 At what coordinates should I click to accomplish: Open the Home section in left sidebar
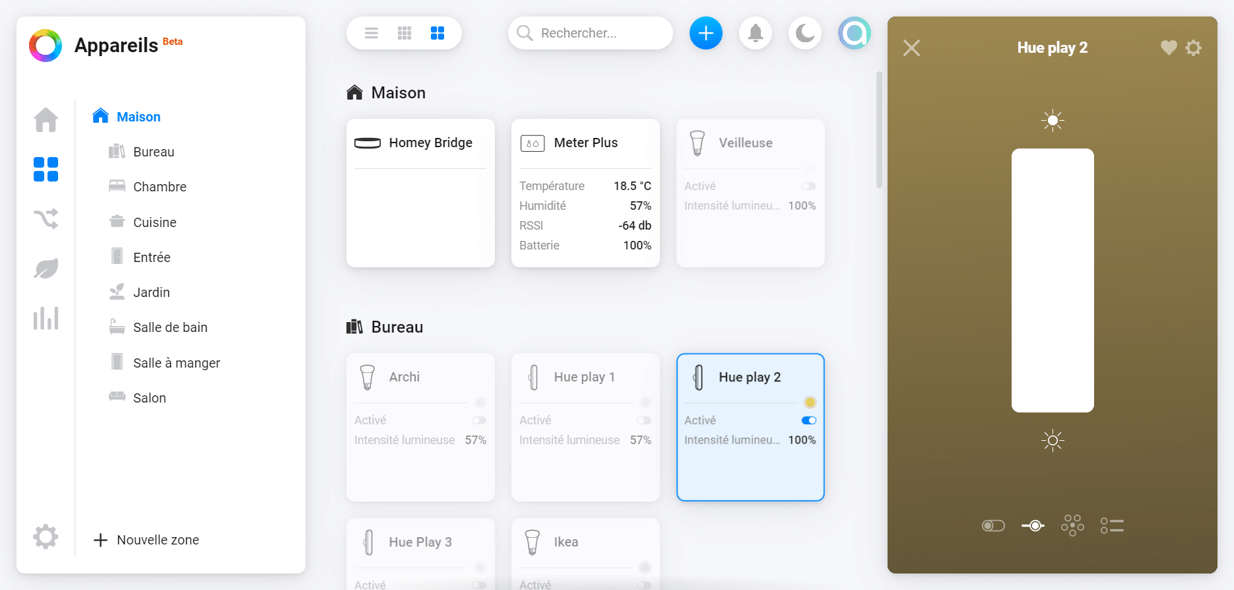[46, 119]
